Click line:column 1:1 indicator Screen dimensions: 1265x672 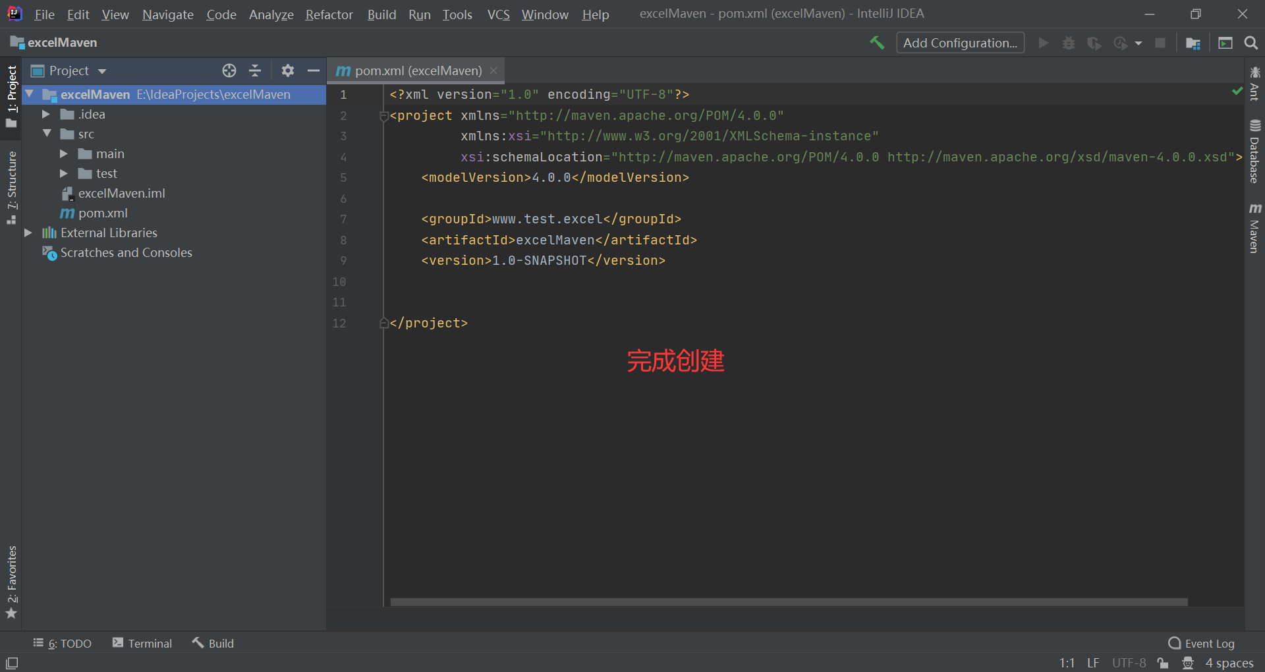click(x=1067, y=663)
